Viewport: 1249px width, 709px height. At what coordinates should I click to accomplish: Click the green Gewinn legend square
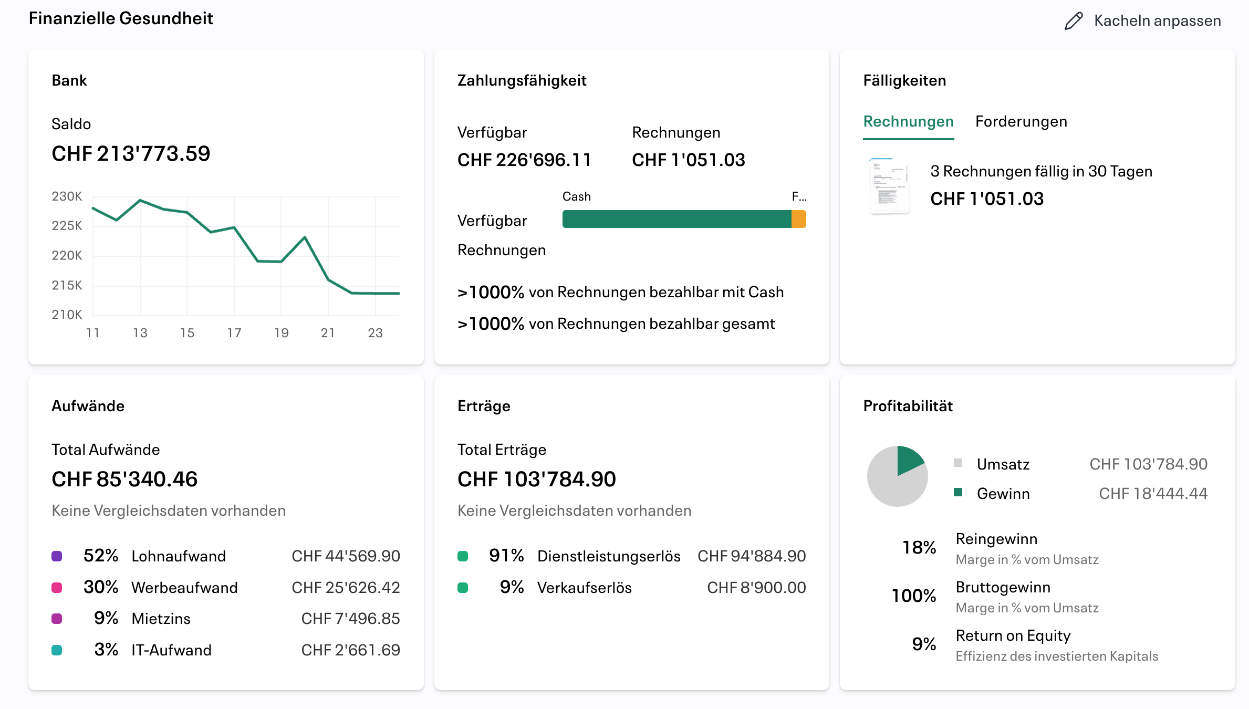pyautogui.click(x=959, y=493)
